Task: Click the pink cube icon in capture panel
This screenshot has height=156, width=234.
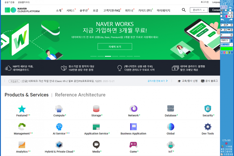Action: pyautogui.click(x=226, y=143)
